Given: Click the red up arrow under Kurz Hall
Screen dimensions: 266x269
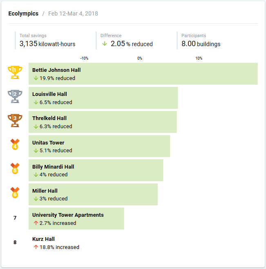Looking at the screenshot, I should pyautogui.click(x=36, y=247).
